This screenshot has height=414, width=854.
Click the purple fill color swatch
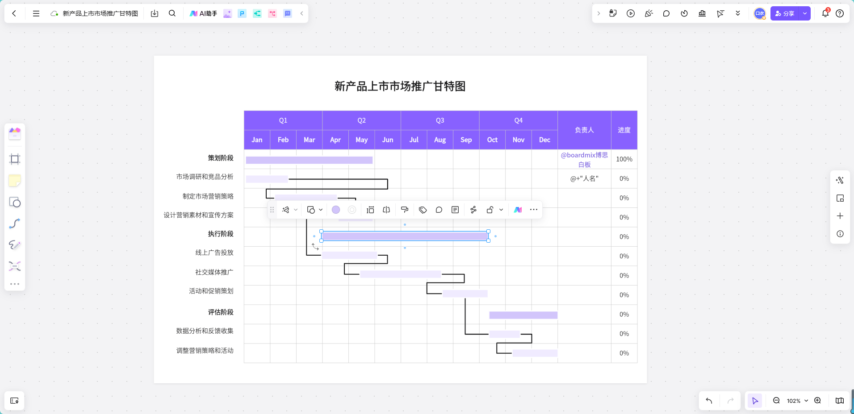pos(336,210)
